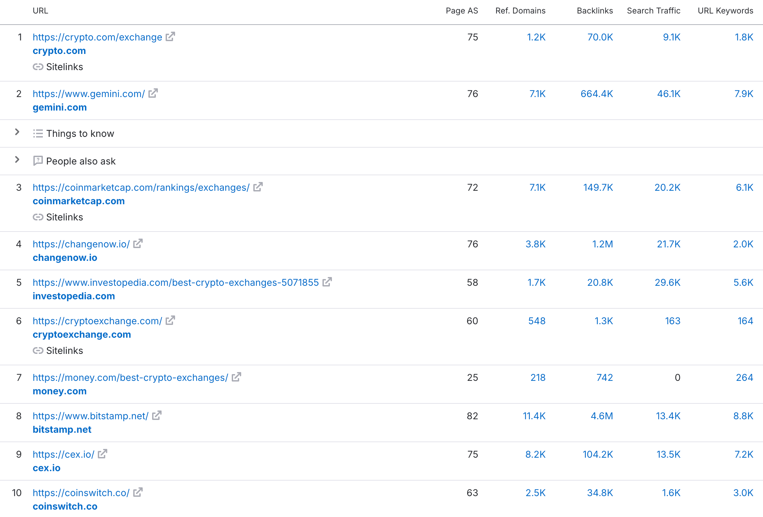Click 104.2K Backlinks for cex.io
The height and width of the screenshot is (517, 763).
598,454
